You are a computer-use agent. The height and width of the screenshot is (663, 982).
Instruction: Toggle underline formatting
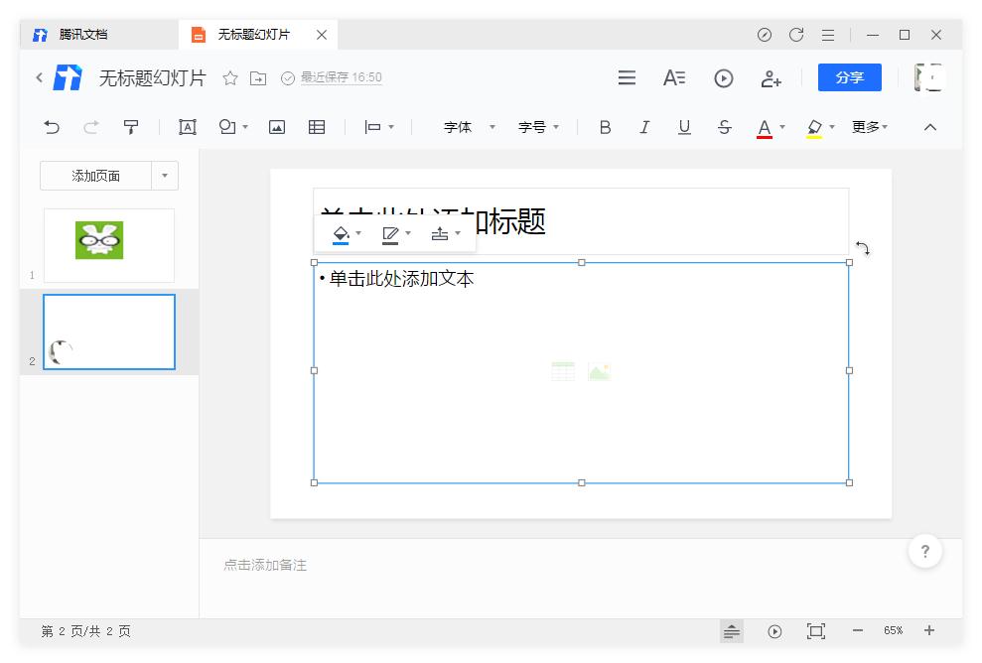click(684, 128)
